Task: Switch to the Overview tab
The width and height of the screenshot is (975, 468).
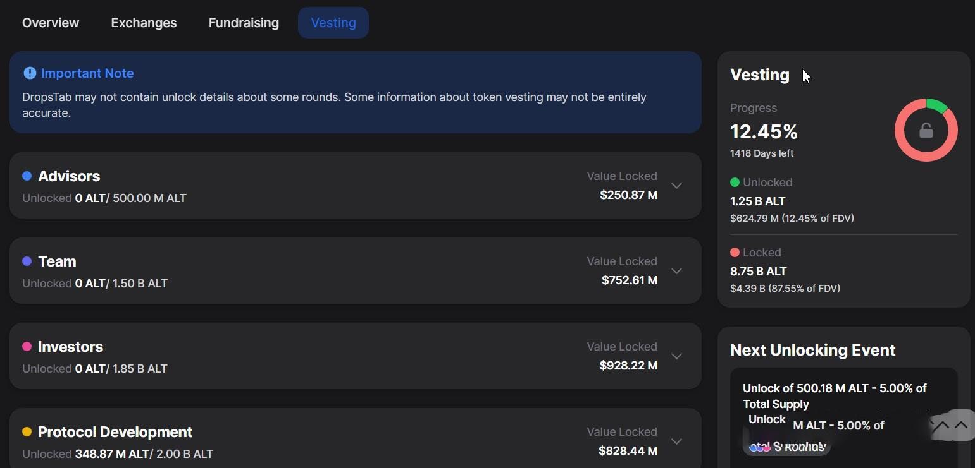Action: [51, 23]
